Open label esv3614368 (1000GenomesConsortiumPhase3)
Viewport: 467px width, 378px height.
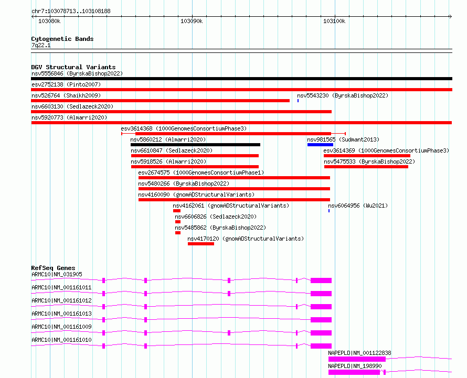coord(184,128)
